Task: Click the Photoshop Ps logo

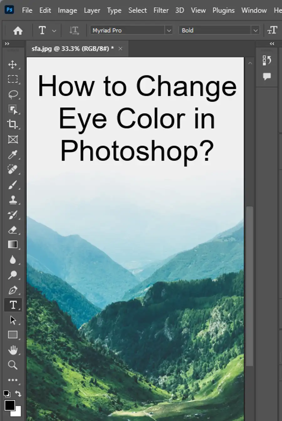Action: click(9, 9)
